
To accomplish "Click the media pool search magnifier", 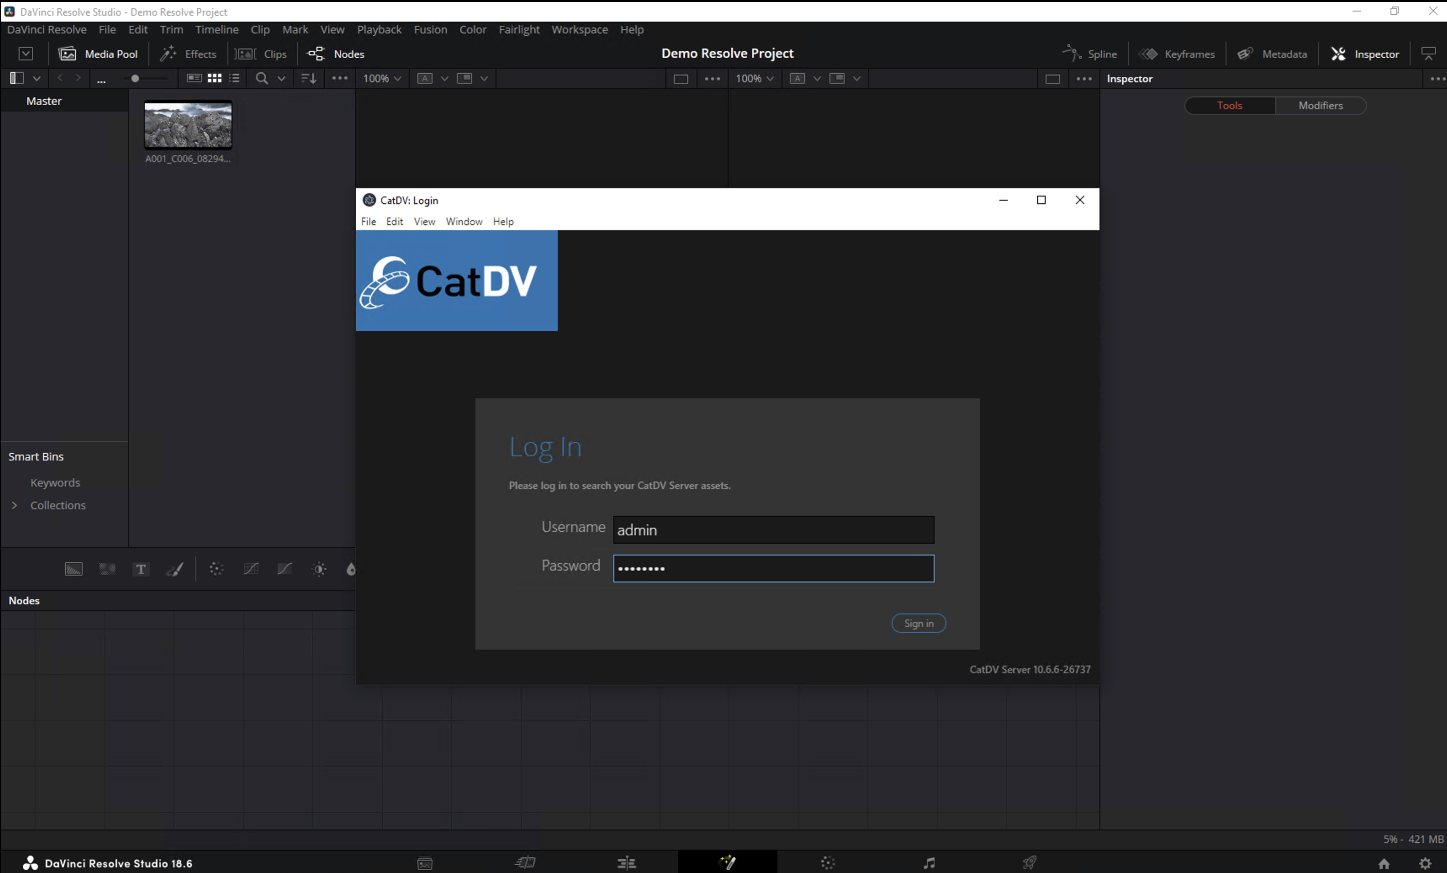I will 262,78.
